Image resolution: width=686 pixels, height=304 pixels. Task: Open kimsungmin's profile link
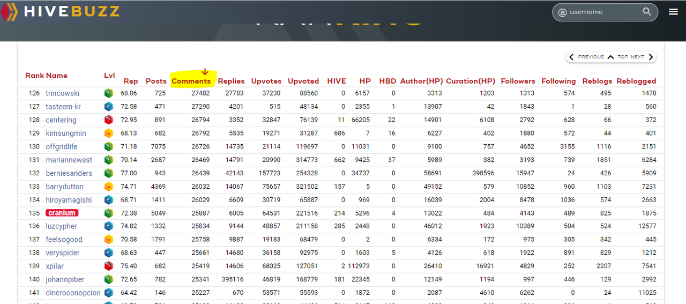coord(66,133)
